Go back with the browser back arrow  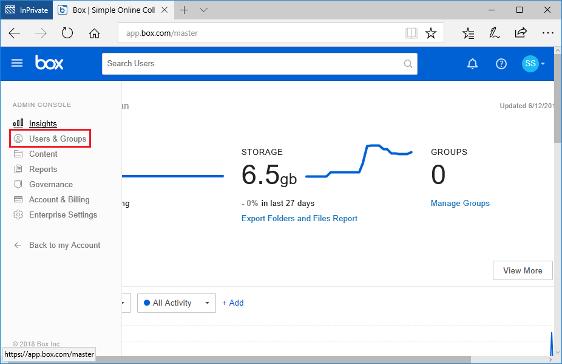(x=15, y=33)
